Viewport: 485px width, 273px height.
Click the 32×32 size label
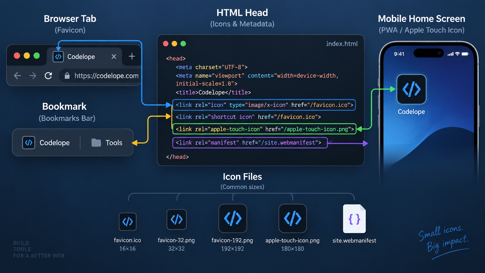pos(176,249)
